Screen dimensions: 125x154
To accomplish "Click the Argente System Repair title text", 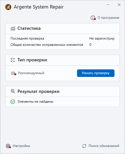I will click(x=39, y=7).
